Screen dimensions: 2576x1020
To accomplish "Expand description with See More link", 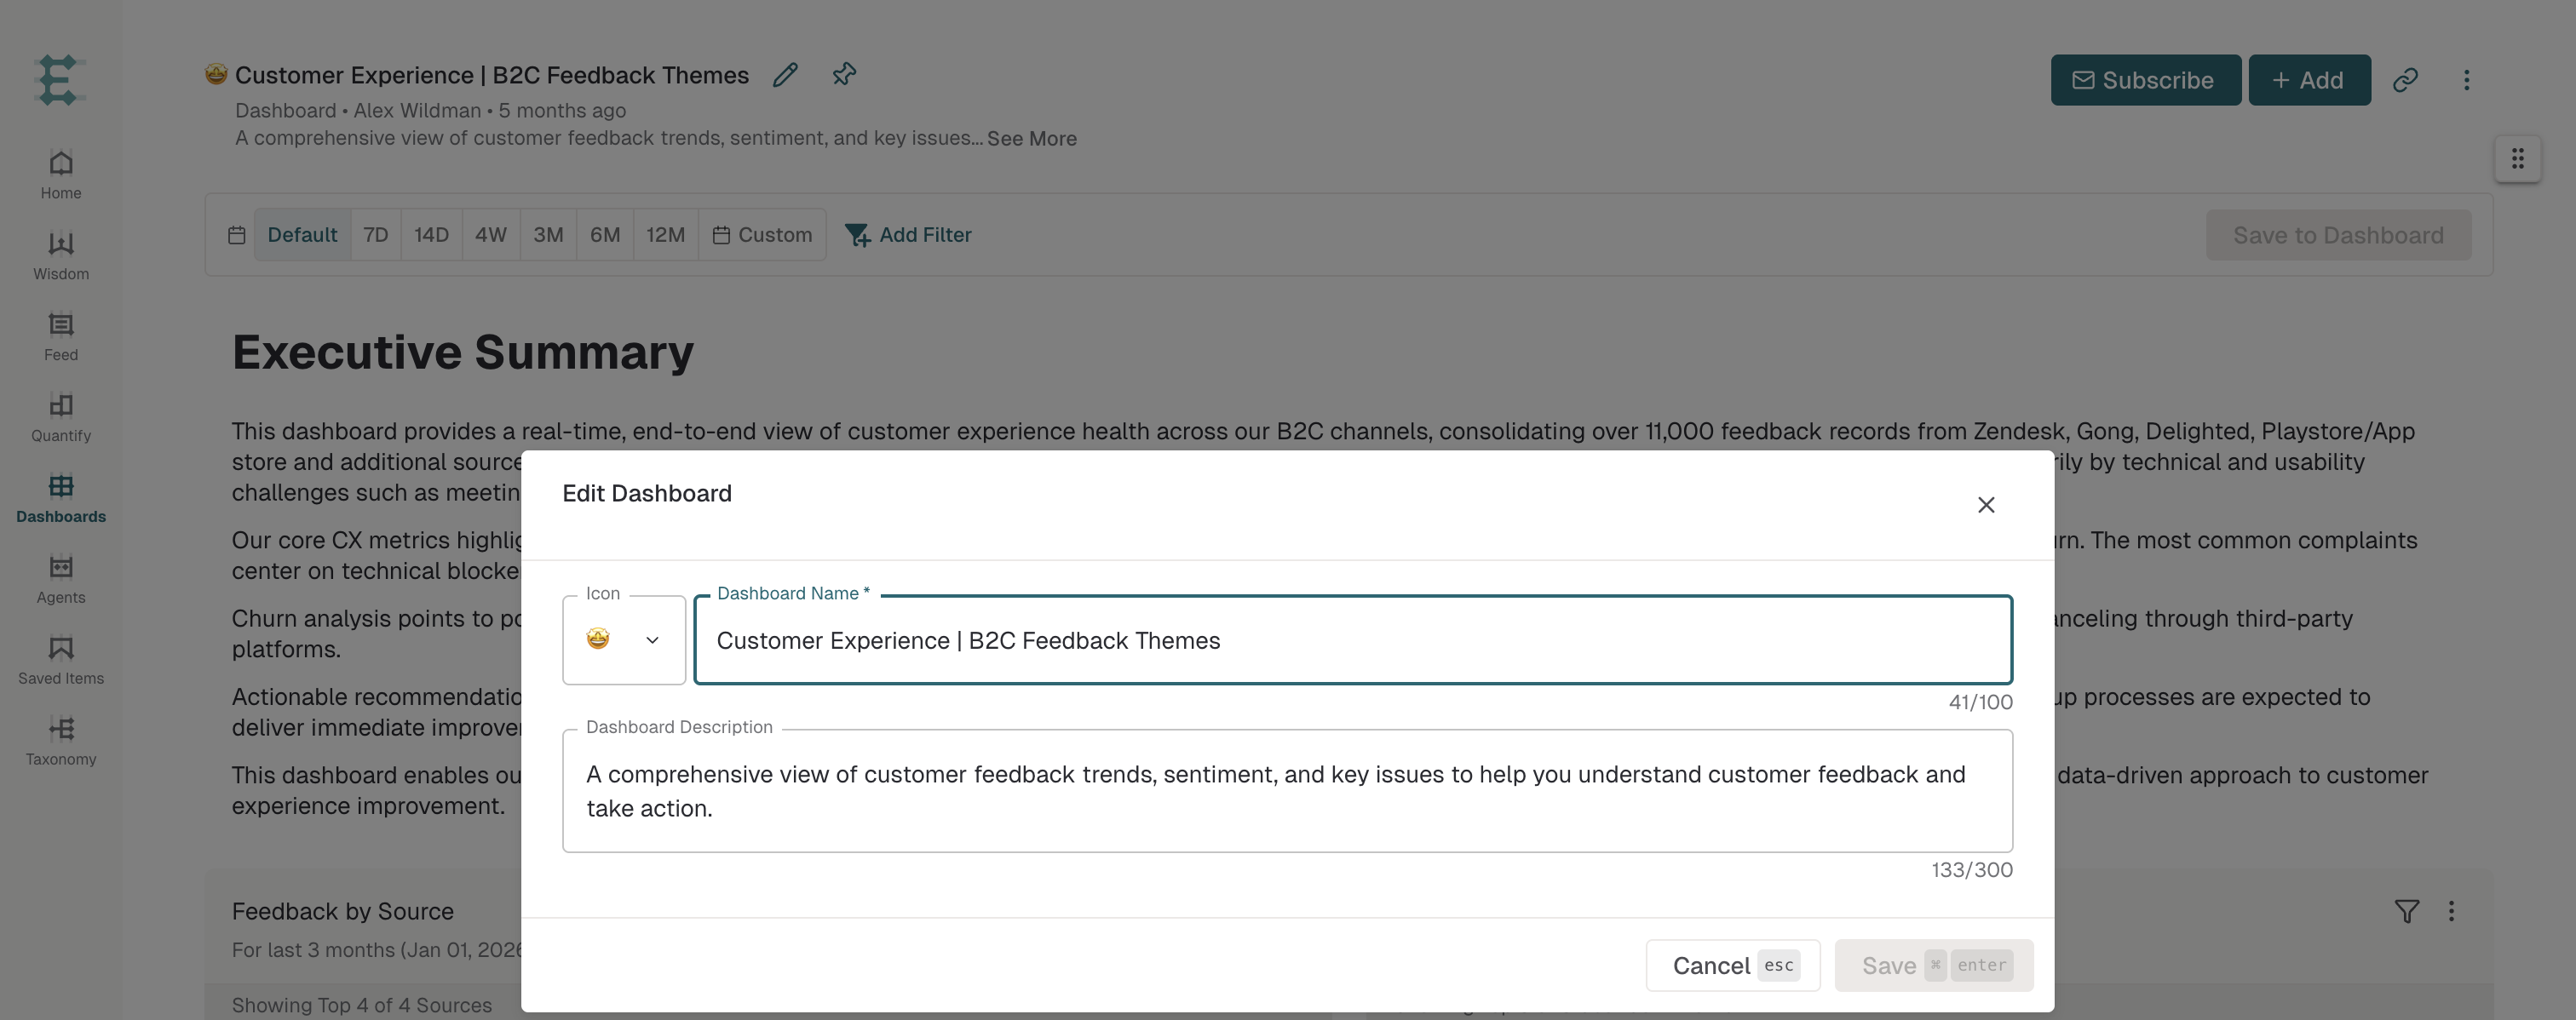I will pos(1032,139).
